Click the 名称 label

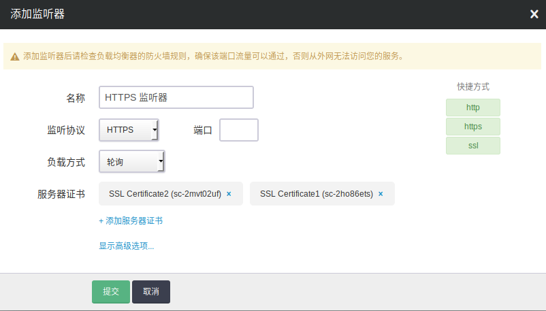pos(76,98)
